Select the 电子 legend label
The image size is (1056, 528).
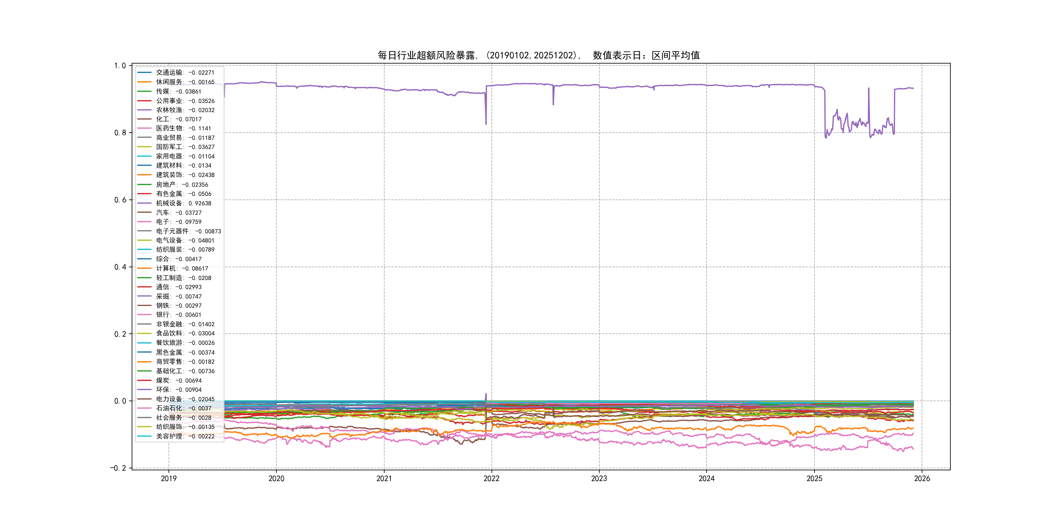click(x=178, y=222)
